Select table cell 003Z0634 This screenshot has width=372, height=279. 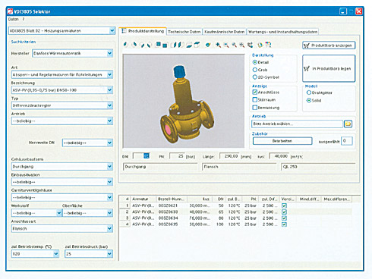pyautogui.click(x=168, y=218)
